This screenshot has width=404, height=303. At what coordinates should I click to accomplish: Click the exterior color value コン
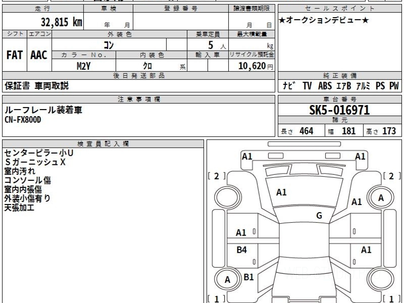pos(108,44)
